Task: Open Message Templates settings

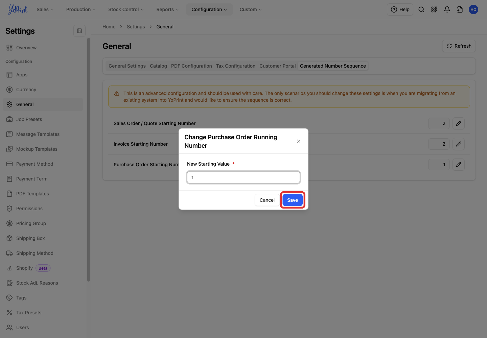Action: (43, 134)
